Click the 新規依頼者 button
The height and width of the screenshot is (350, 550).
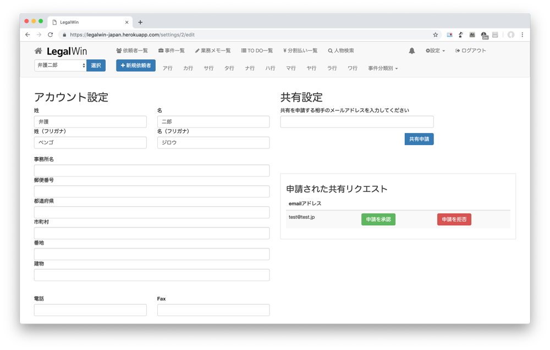(x=136, y=66)
